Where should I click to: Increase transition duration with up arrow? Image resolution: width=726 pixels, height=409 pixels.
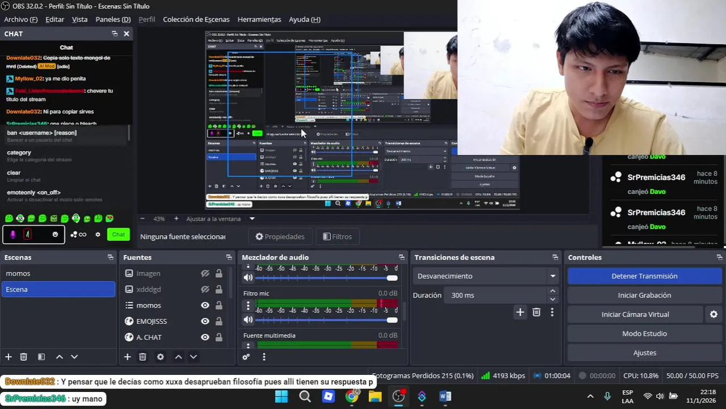552,291
